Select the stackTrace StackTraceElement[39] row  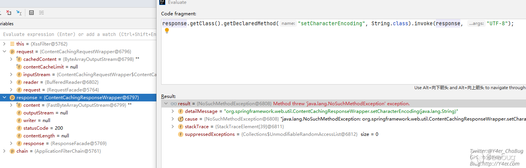tap(343, 127)
